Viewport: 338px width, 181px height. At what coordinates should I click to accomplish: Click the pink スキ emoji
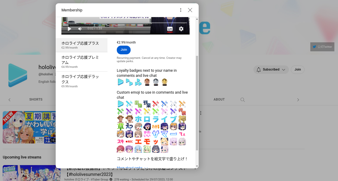click(120, 141)
